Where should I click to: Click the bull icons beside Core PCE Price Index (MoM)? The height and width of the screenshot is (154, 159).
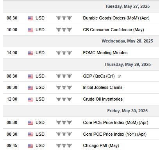pyautogui.click(x=64, y=122)
